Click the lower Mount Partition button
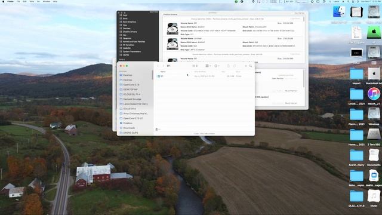Screen dimensions: 382x215 [x=291, y=103]
